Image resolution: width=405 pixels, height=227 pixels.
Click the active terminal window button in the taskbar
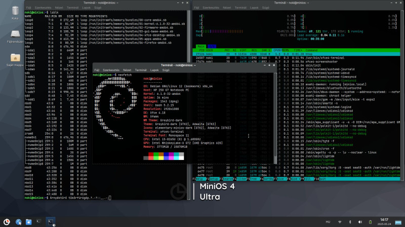[51, 222]
